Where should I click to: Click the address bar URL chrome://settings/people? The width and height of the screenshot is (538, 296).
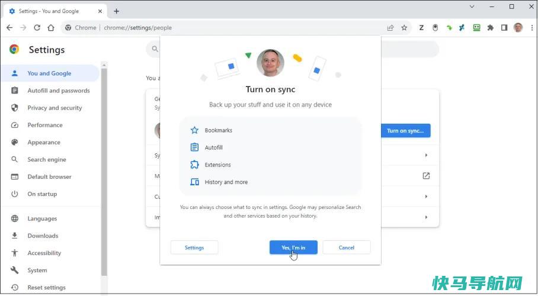click(x=137, y=28)
